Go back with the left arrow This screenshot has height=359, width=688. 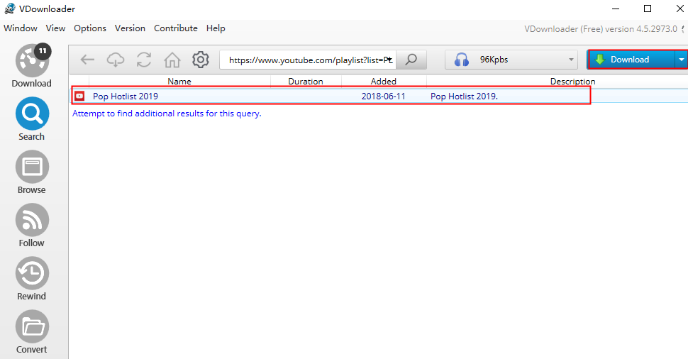click(x=87, y=60)
